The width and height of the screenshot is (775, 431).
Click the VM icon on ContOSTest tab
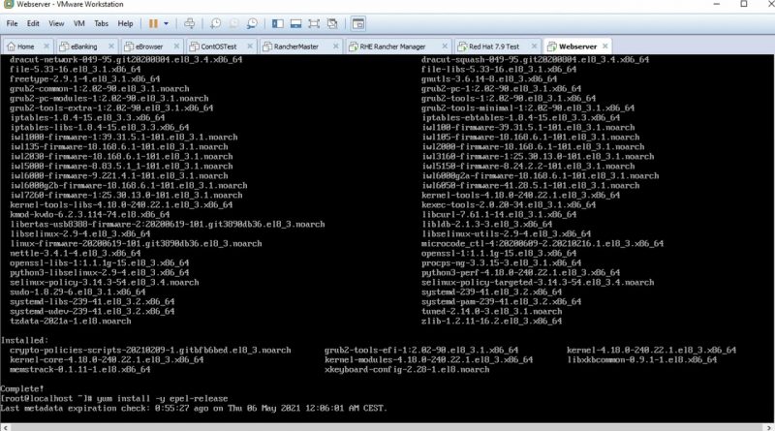(x=195, y=46)
